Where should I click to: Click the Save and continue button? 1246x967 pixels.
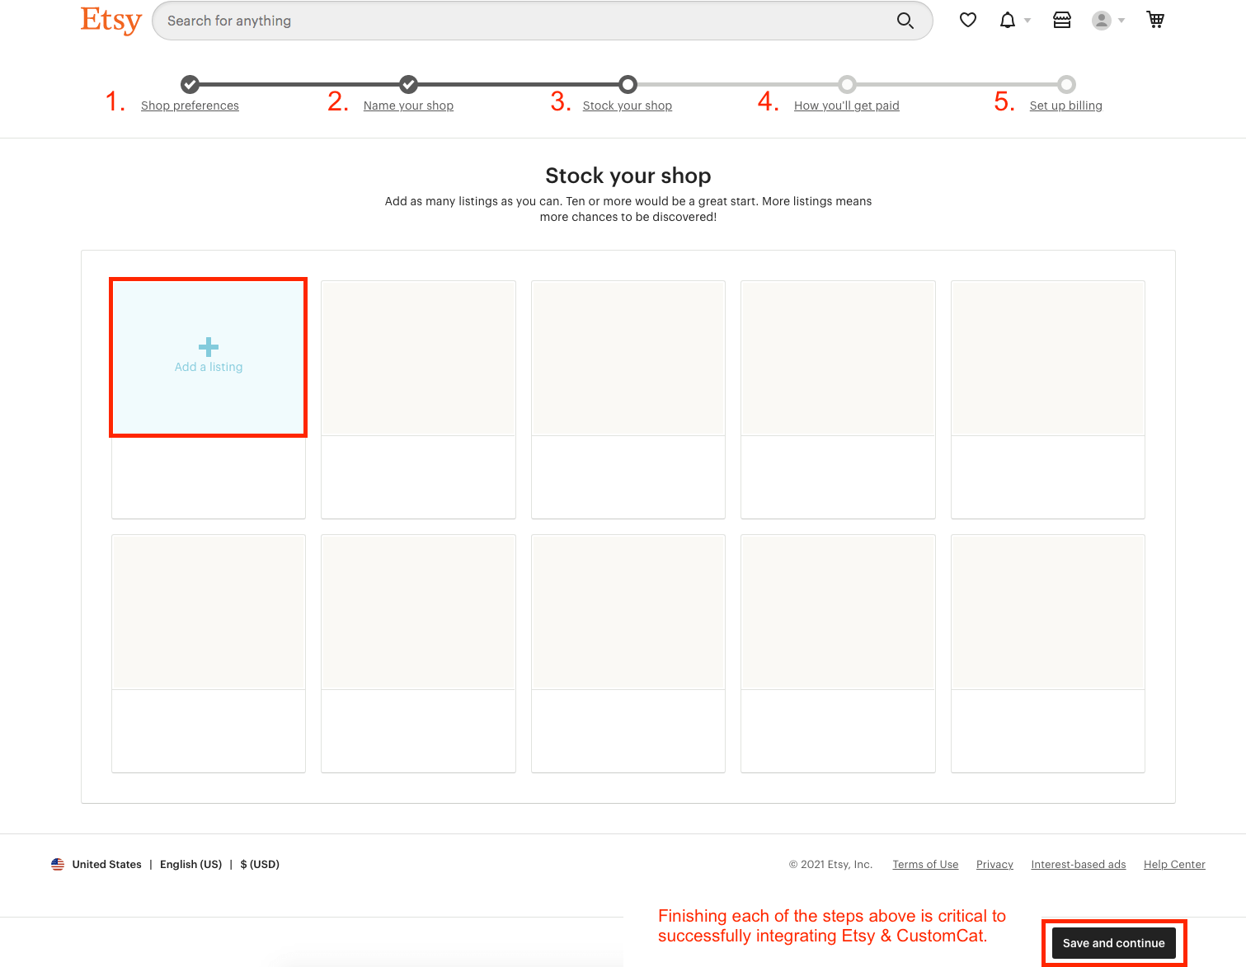pos(1113,942)
